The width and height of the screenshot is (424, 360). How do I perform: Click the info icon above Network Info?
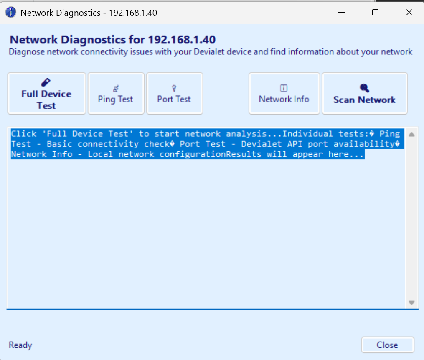click(x=284, y=87)
